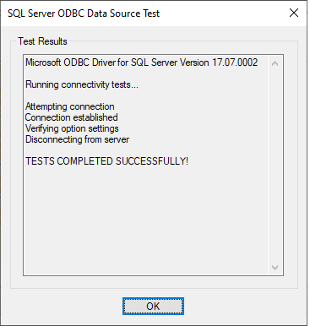The width and height of the screenshot is (310, 326).
Task: Click the OK button
Action: click(153, 306)
